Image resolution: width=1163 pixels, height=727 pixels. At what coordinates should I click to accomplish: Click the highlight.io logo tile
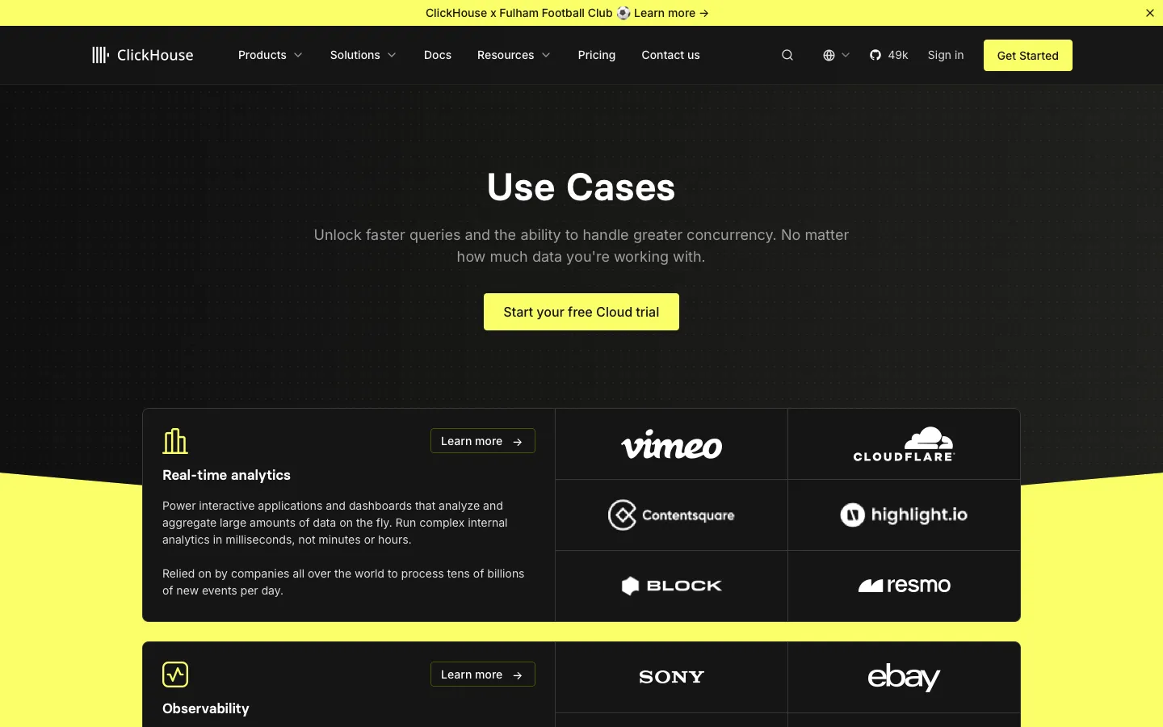(x=904, y=515)
